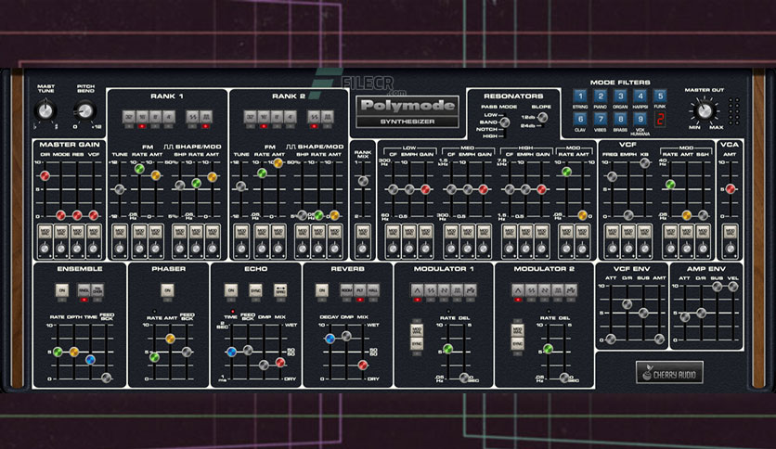Screen dimensions: 776x449
Task: Click the Echo TIME blue slider
Action: click(231, 353)
